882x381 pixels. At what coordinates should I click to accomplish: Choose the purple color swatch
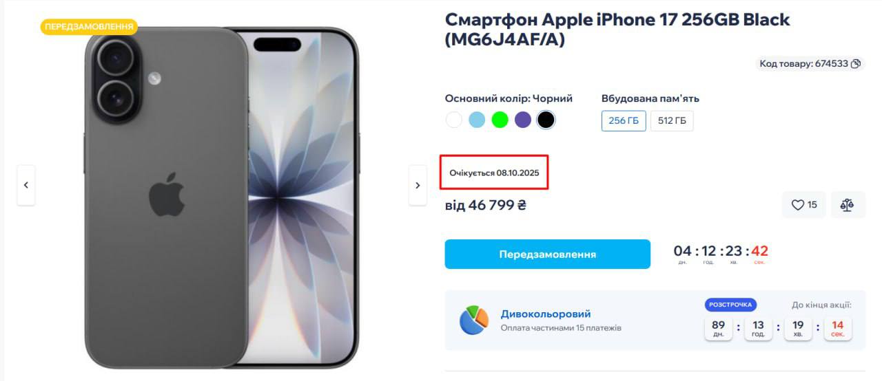click(523, 120)
